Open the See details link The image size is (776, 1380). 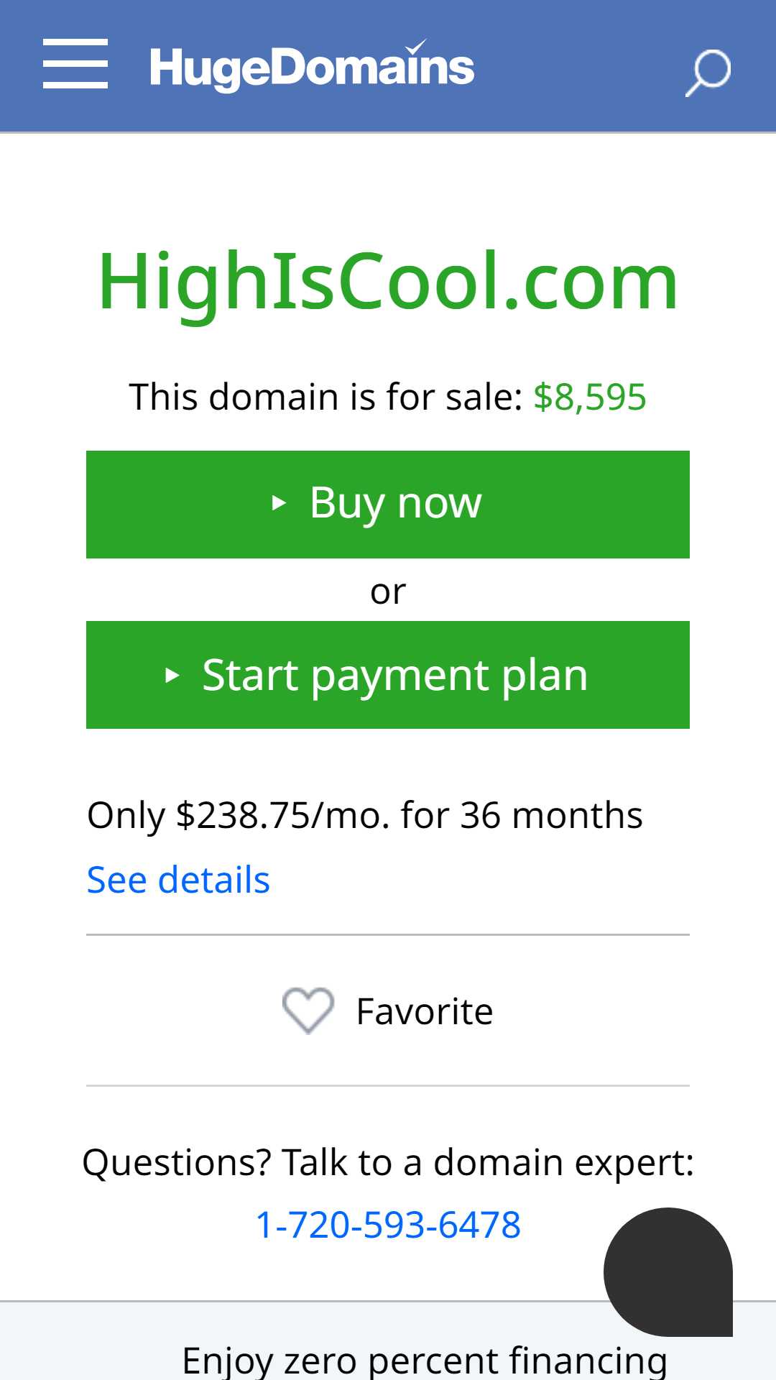point(178,880)
